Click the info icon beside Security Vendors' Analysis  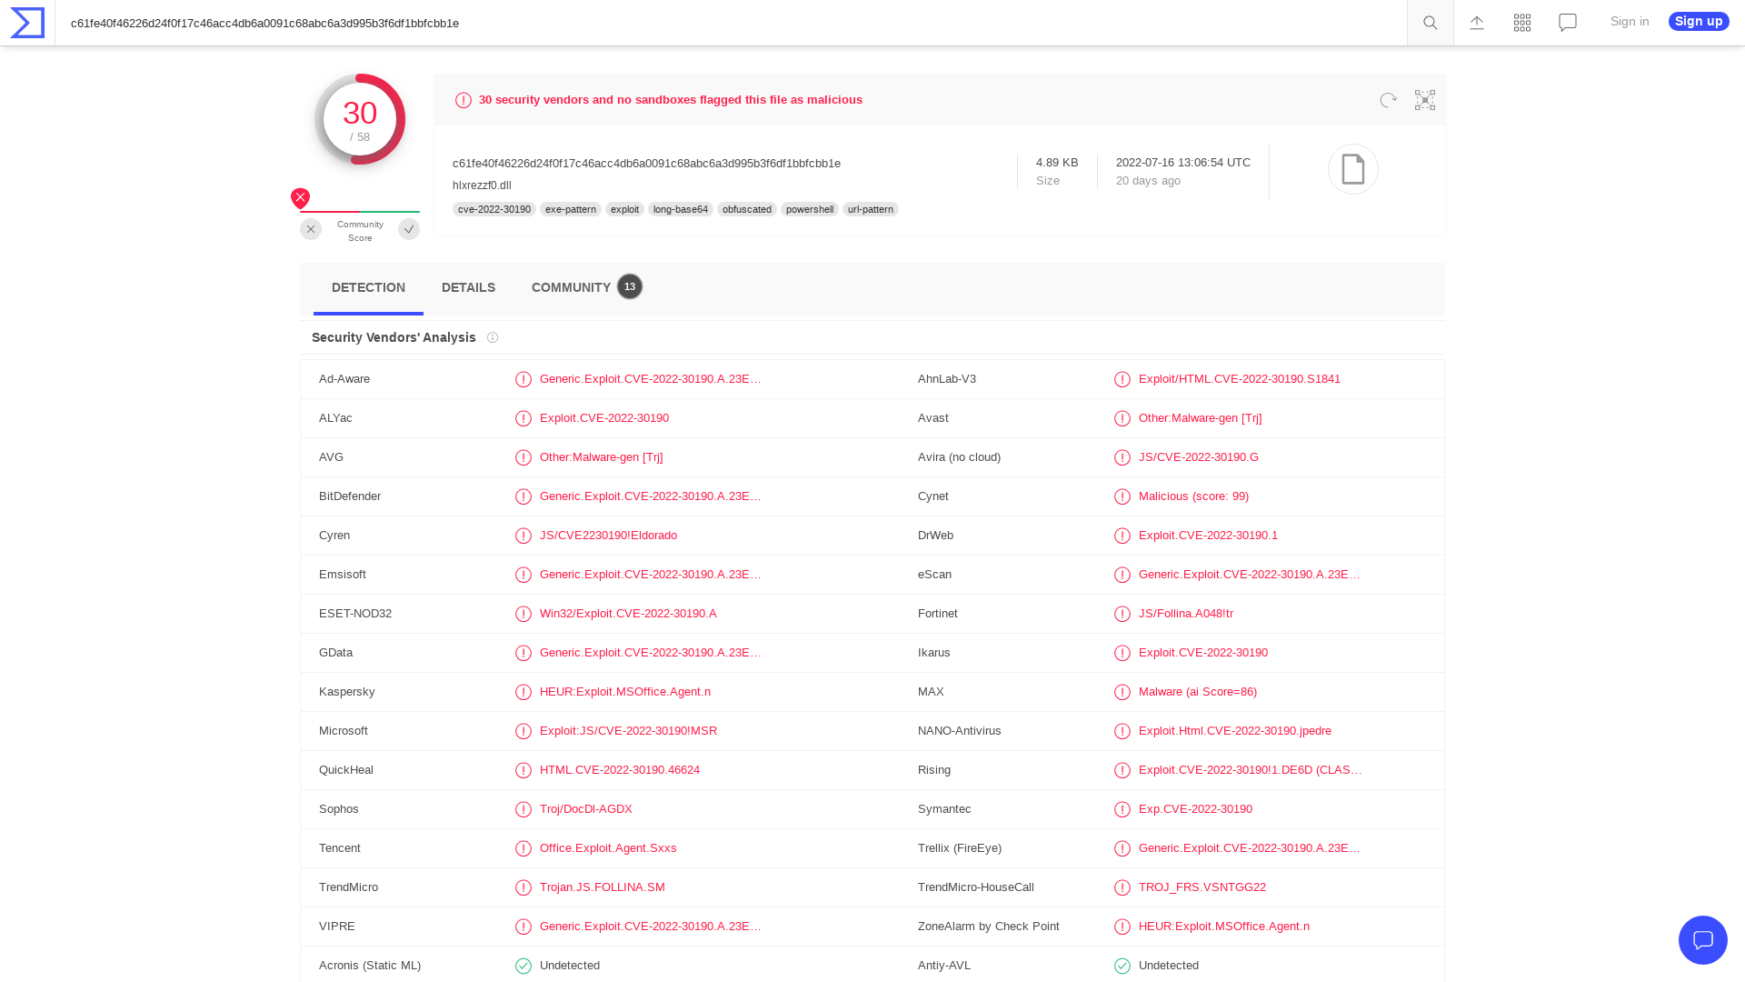[x=492, y=337]
